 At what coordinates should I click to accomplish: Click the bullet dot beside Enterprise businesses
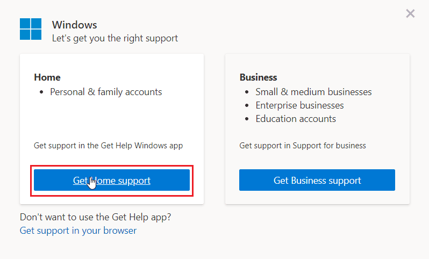[247, 106]
